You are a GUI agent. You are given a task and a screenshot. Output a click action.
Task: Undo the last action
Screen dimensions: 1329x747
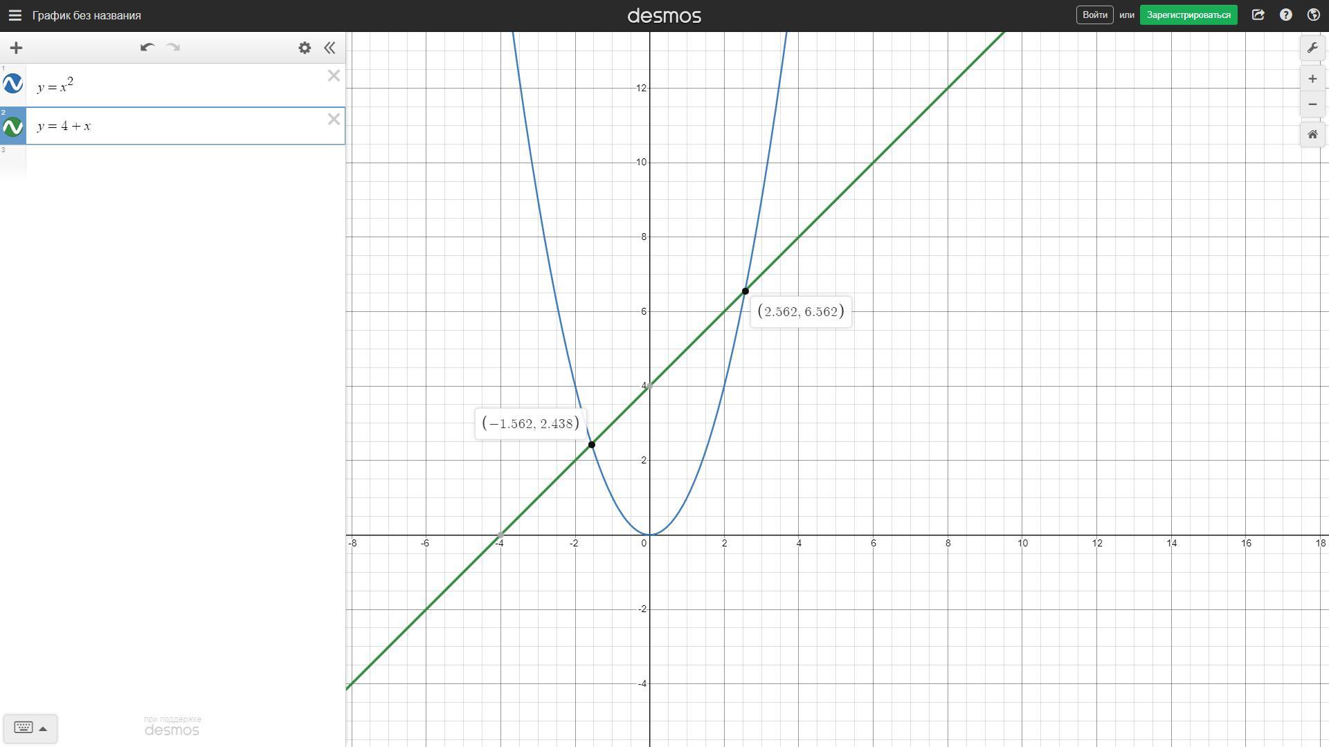tap(147, 48)
